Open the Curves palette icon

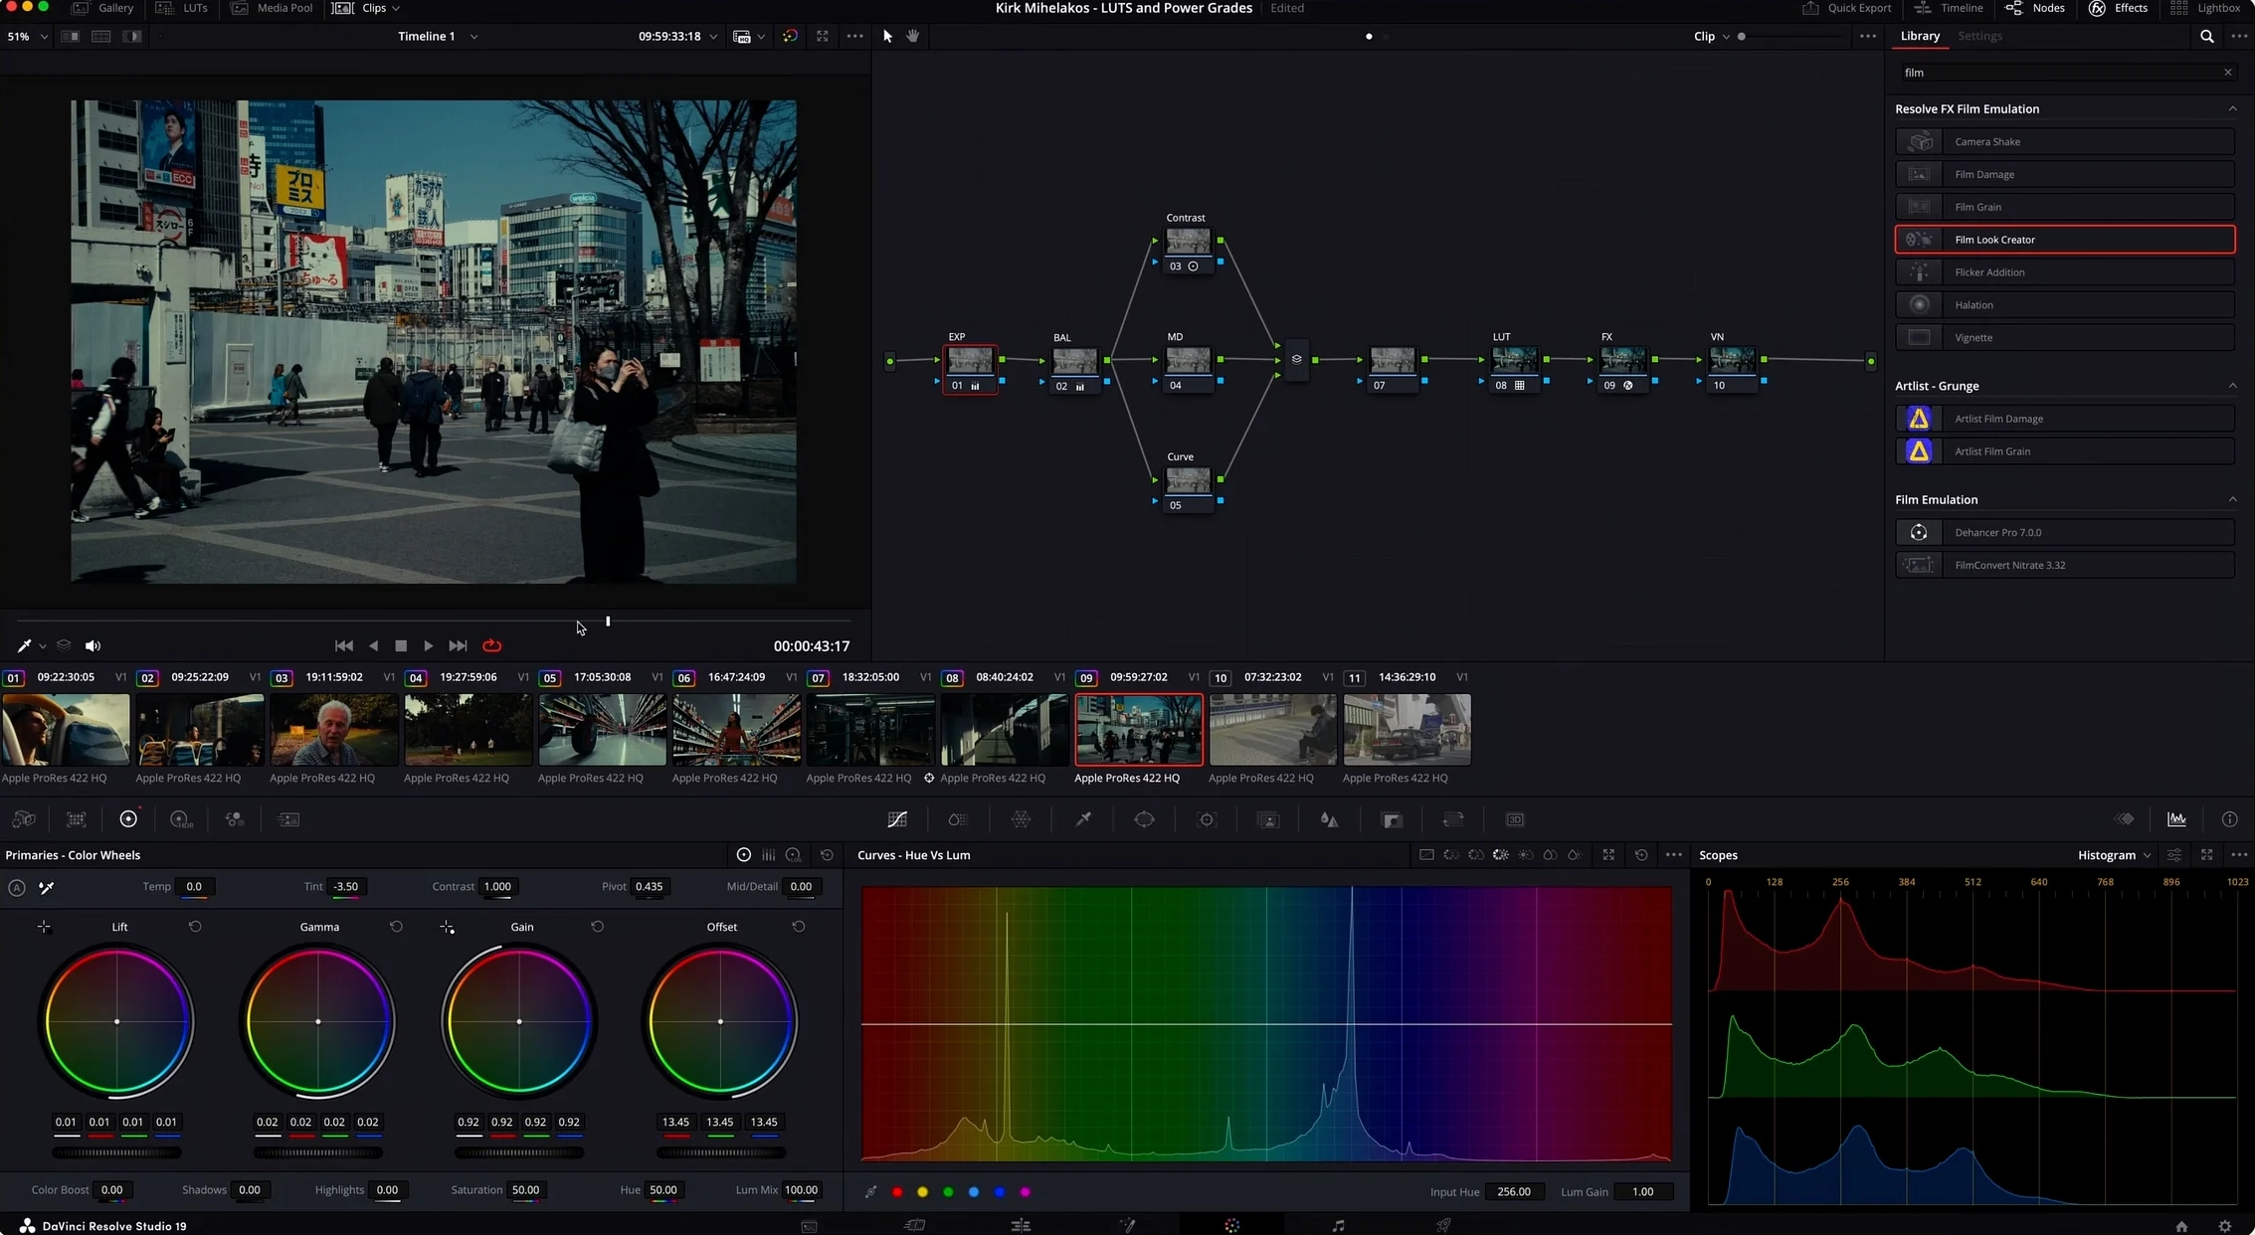(897, 819)
